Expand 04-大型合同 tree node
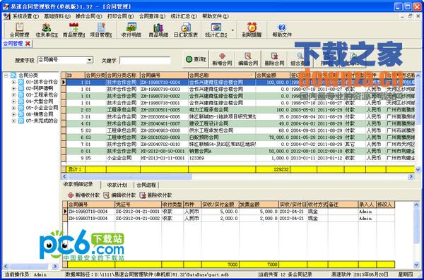 pyautogui.click(x=13, y=102)
